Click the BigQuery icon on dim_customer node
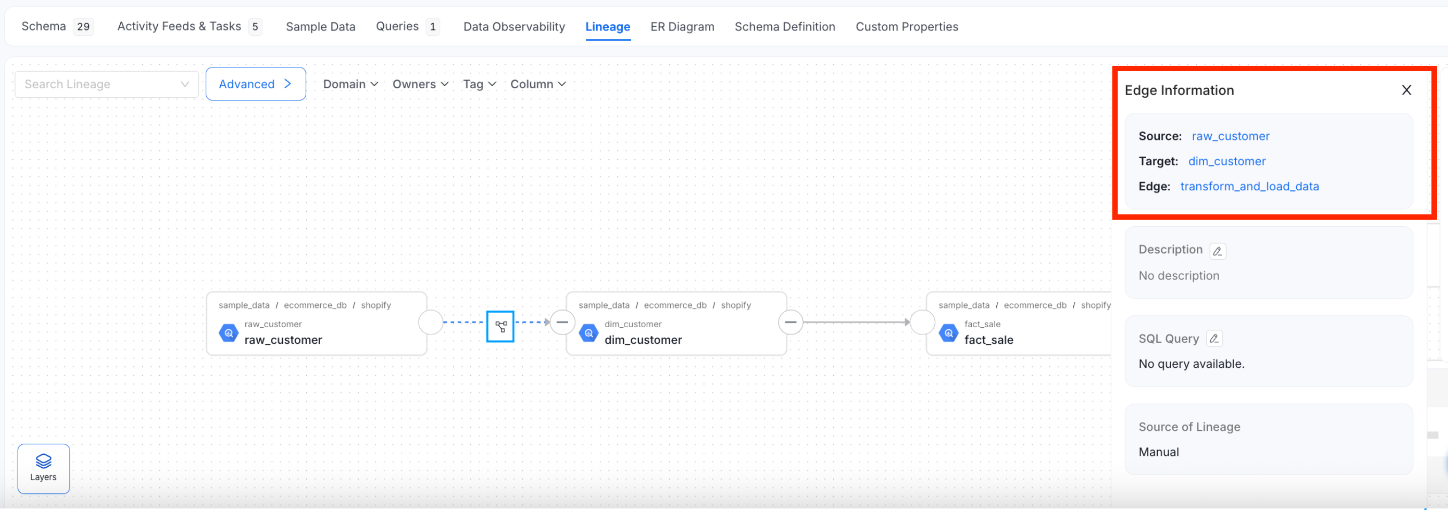The image size is (1448, 510). tap(589, 333)
